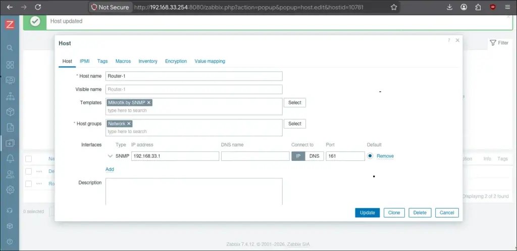Click the Zabbix logo in sidebar
This screenshot has height=251, width=517.
pyautogui.click(x=10, y=24)
